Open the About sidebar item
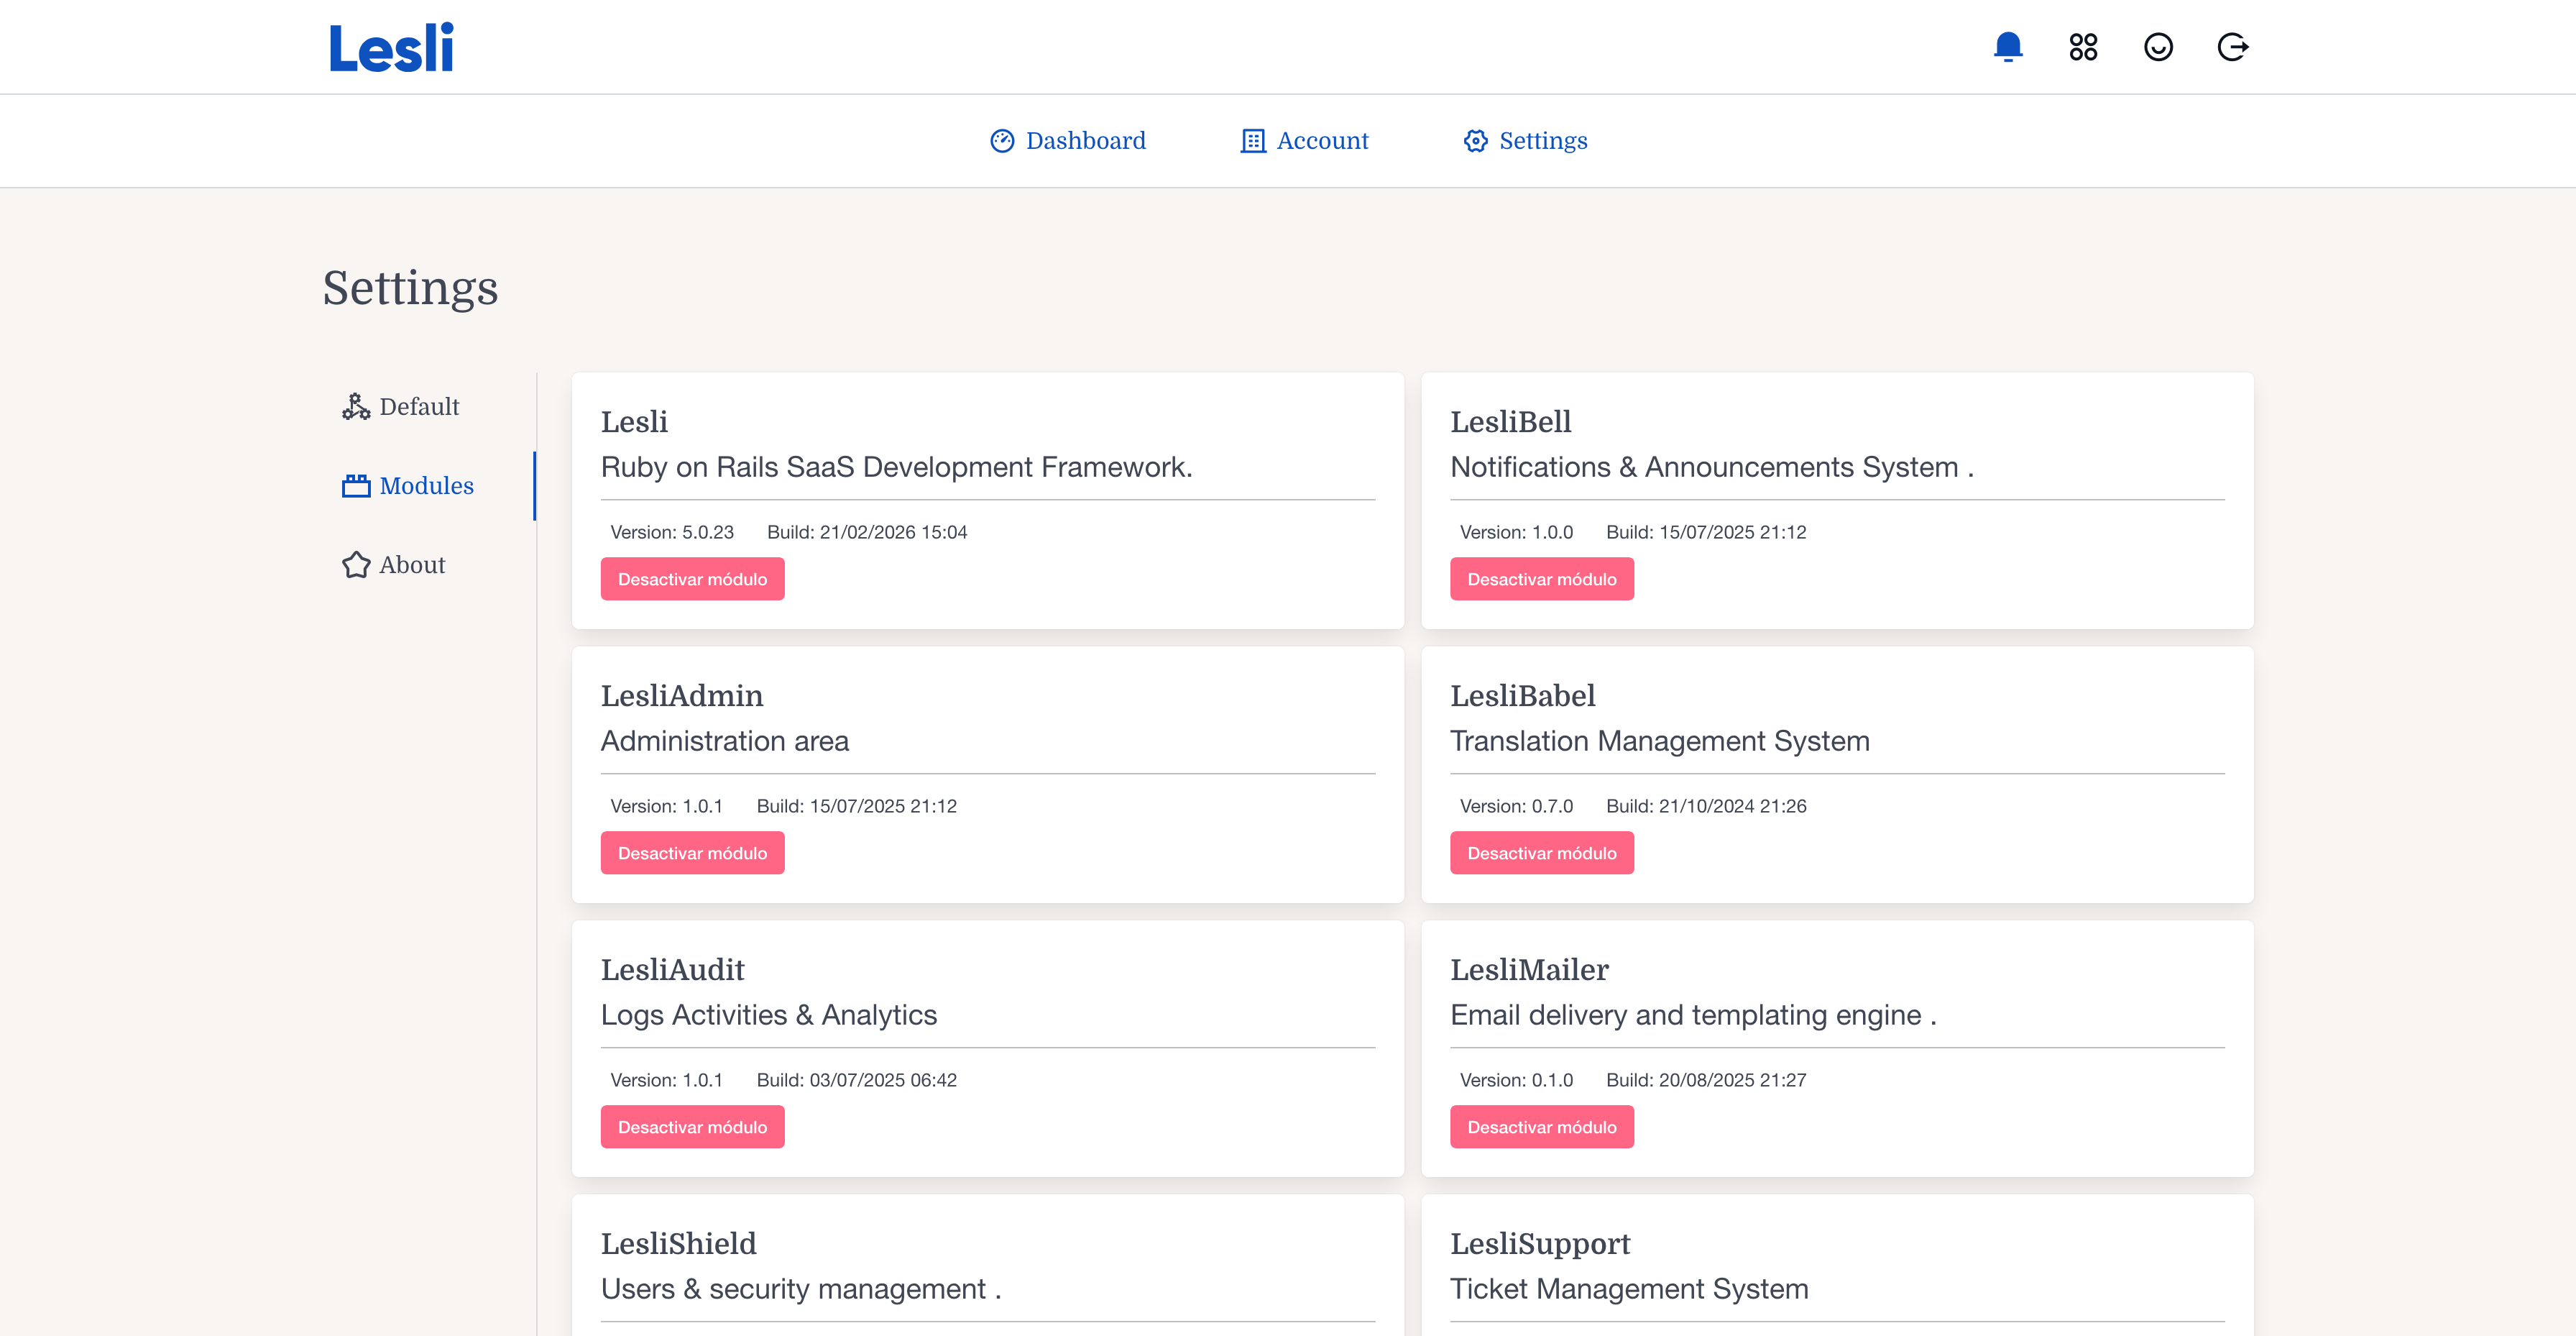The width and height of the screenshot is (2576, 1336). click(411, 565)
